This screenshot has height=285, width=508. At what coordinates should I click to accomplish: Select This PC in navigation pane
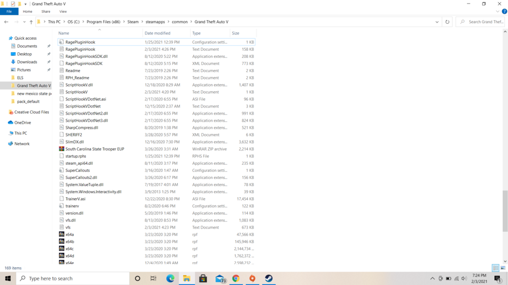pyautogui.click(x=20, y=133)
